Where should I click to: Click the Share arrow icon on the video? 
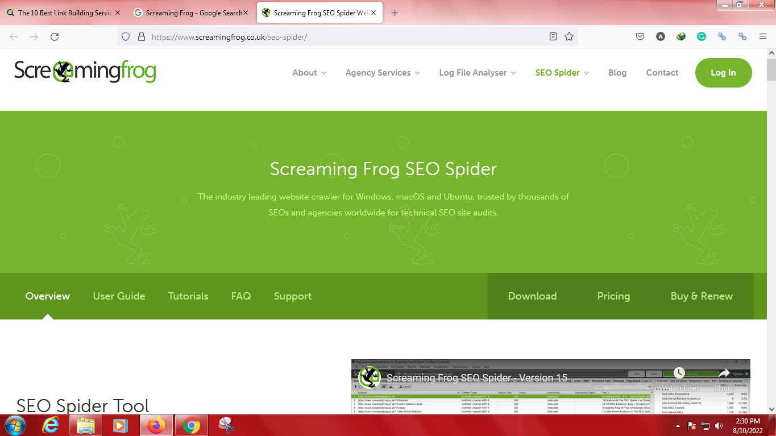click(724, 373)
